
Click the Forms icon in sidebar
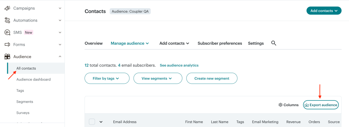coord(7,45)
